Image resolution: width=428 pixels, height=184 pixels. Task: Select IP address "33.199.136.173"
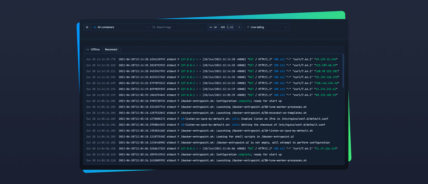tap(327, 77)
